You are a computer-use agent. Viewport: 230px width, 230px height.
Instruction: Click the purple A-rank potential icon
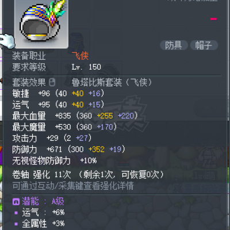coord(16,201)
